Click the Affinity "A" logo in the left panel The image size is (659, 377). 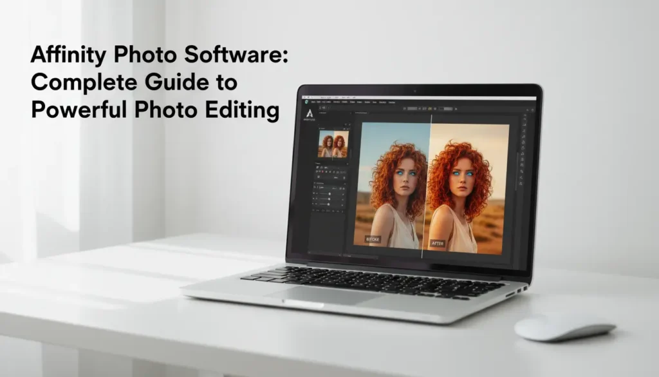[x=310, y=113]
